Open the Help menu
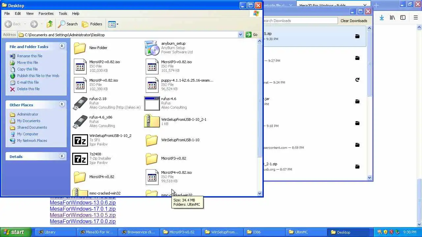This screenshot has height=237, width=422. coord(76,13)
